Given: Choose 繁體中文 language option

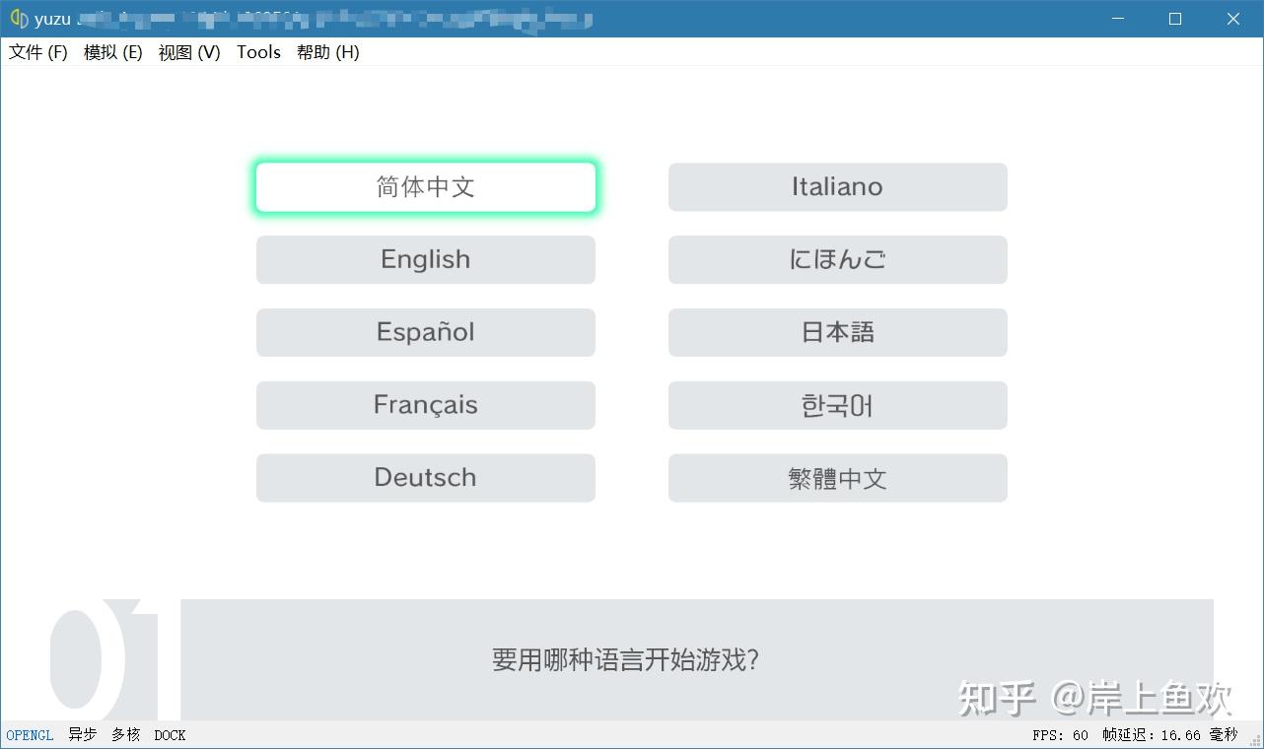Looking at the screenshot, I should coord(838,478).
